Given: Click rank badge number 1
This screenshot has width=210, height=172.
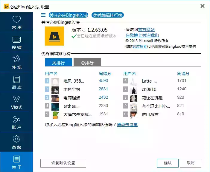Looking at the screenshot, I should (x=47, y=81).
